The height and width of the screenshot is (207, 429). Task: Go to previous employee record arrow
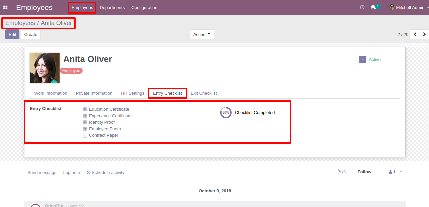(x=415, y=34)
